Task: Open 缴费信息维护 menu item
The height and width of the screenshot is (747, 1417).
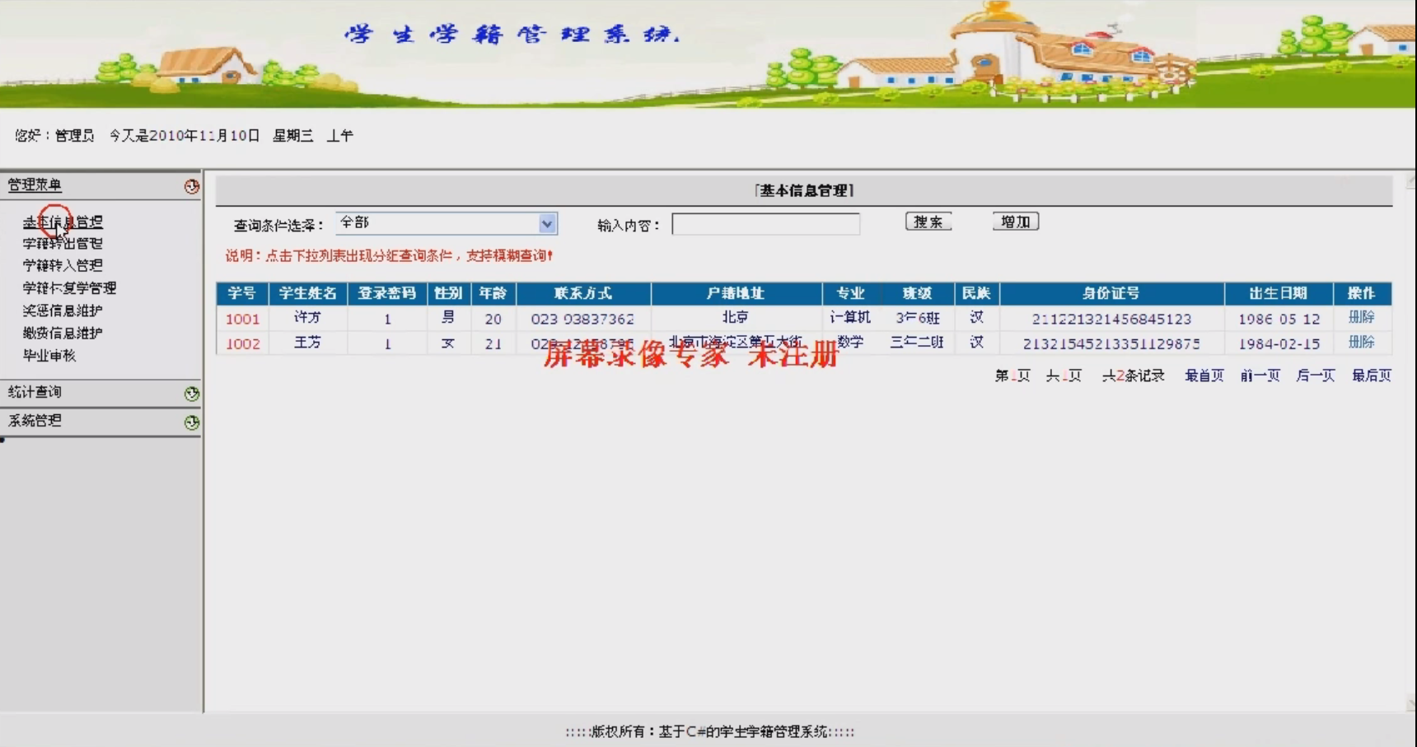Action: coord(63,333)
